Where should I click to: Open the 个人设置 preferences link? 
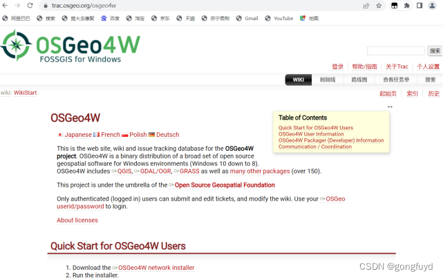[428, 67]
